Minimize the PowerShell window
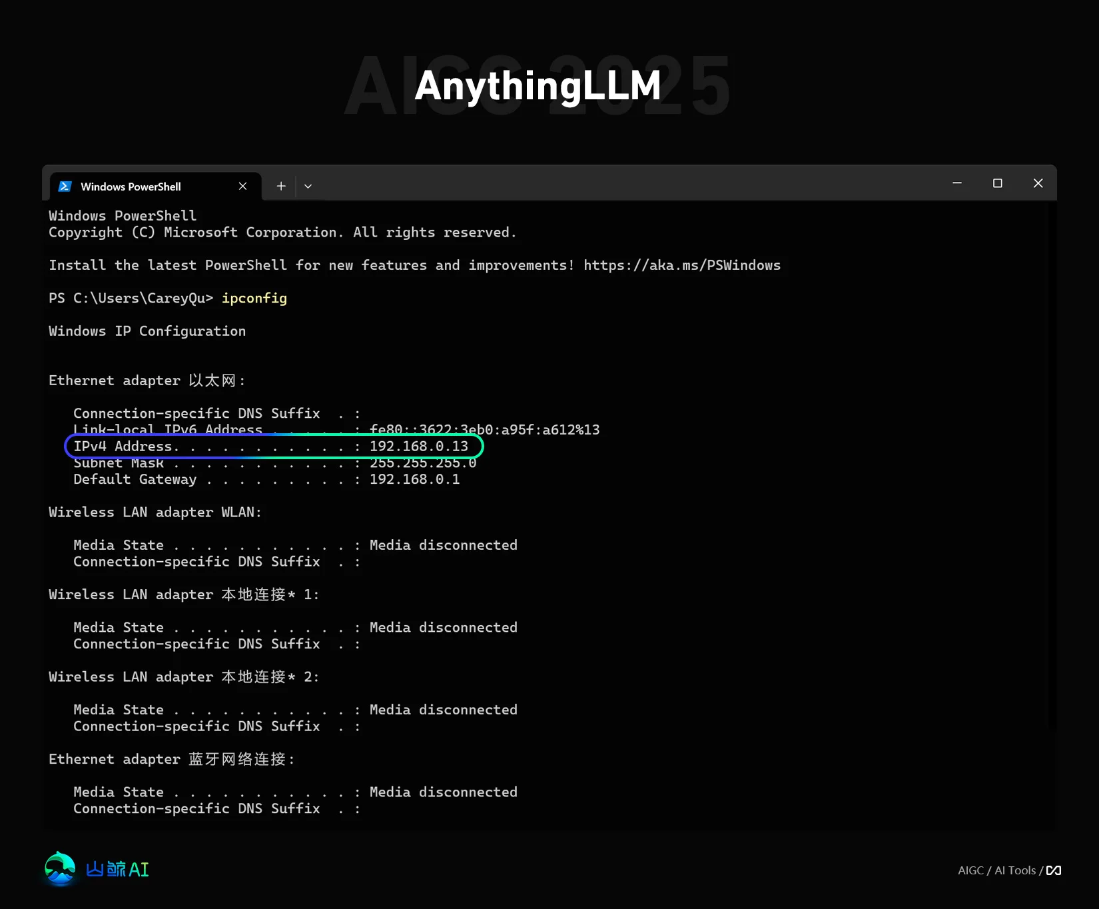 click(x=957, y=183)
